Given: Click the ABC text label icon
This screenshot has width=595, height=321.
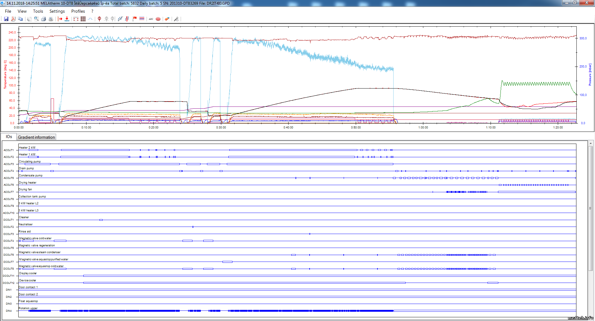Looking at the screenshot, I should coord(151,19).
